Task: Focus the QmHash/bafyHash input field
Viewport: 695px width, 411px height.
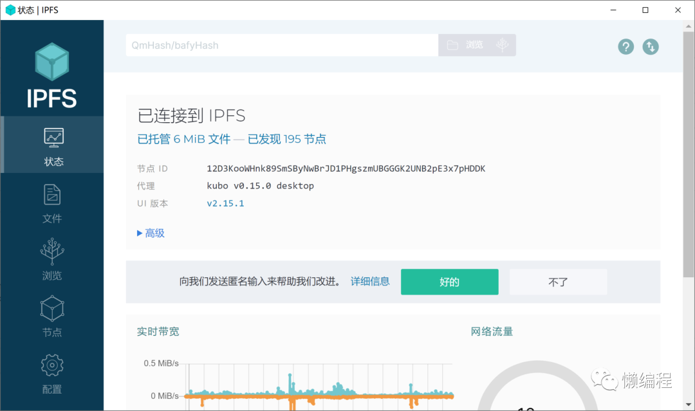Action: pos(282,45)
